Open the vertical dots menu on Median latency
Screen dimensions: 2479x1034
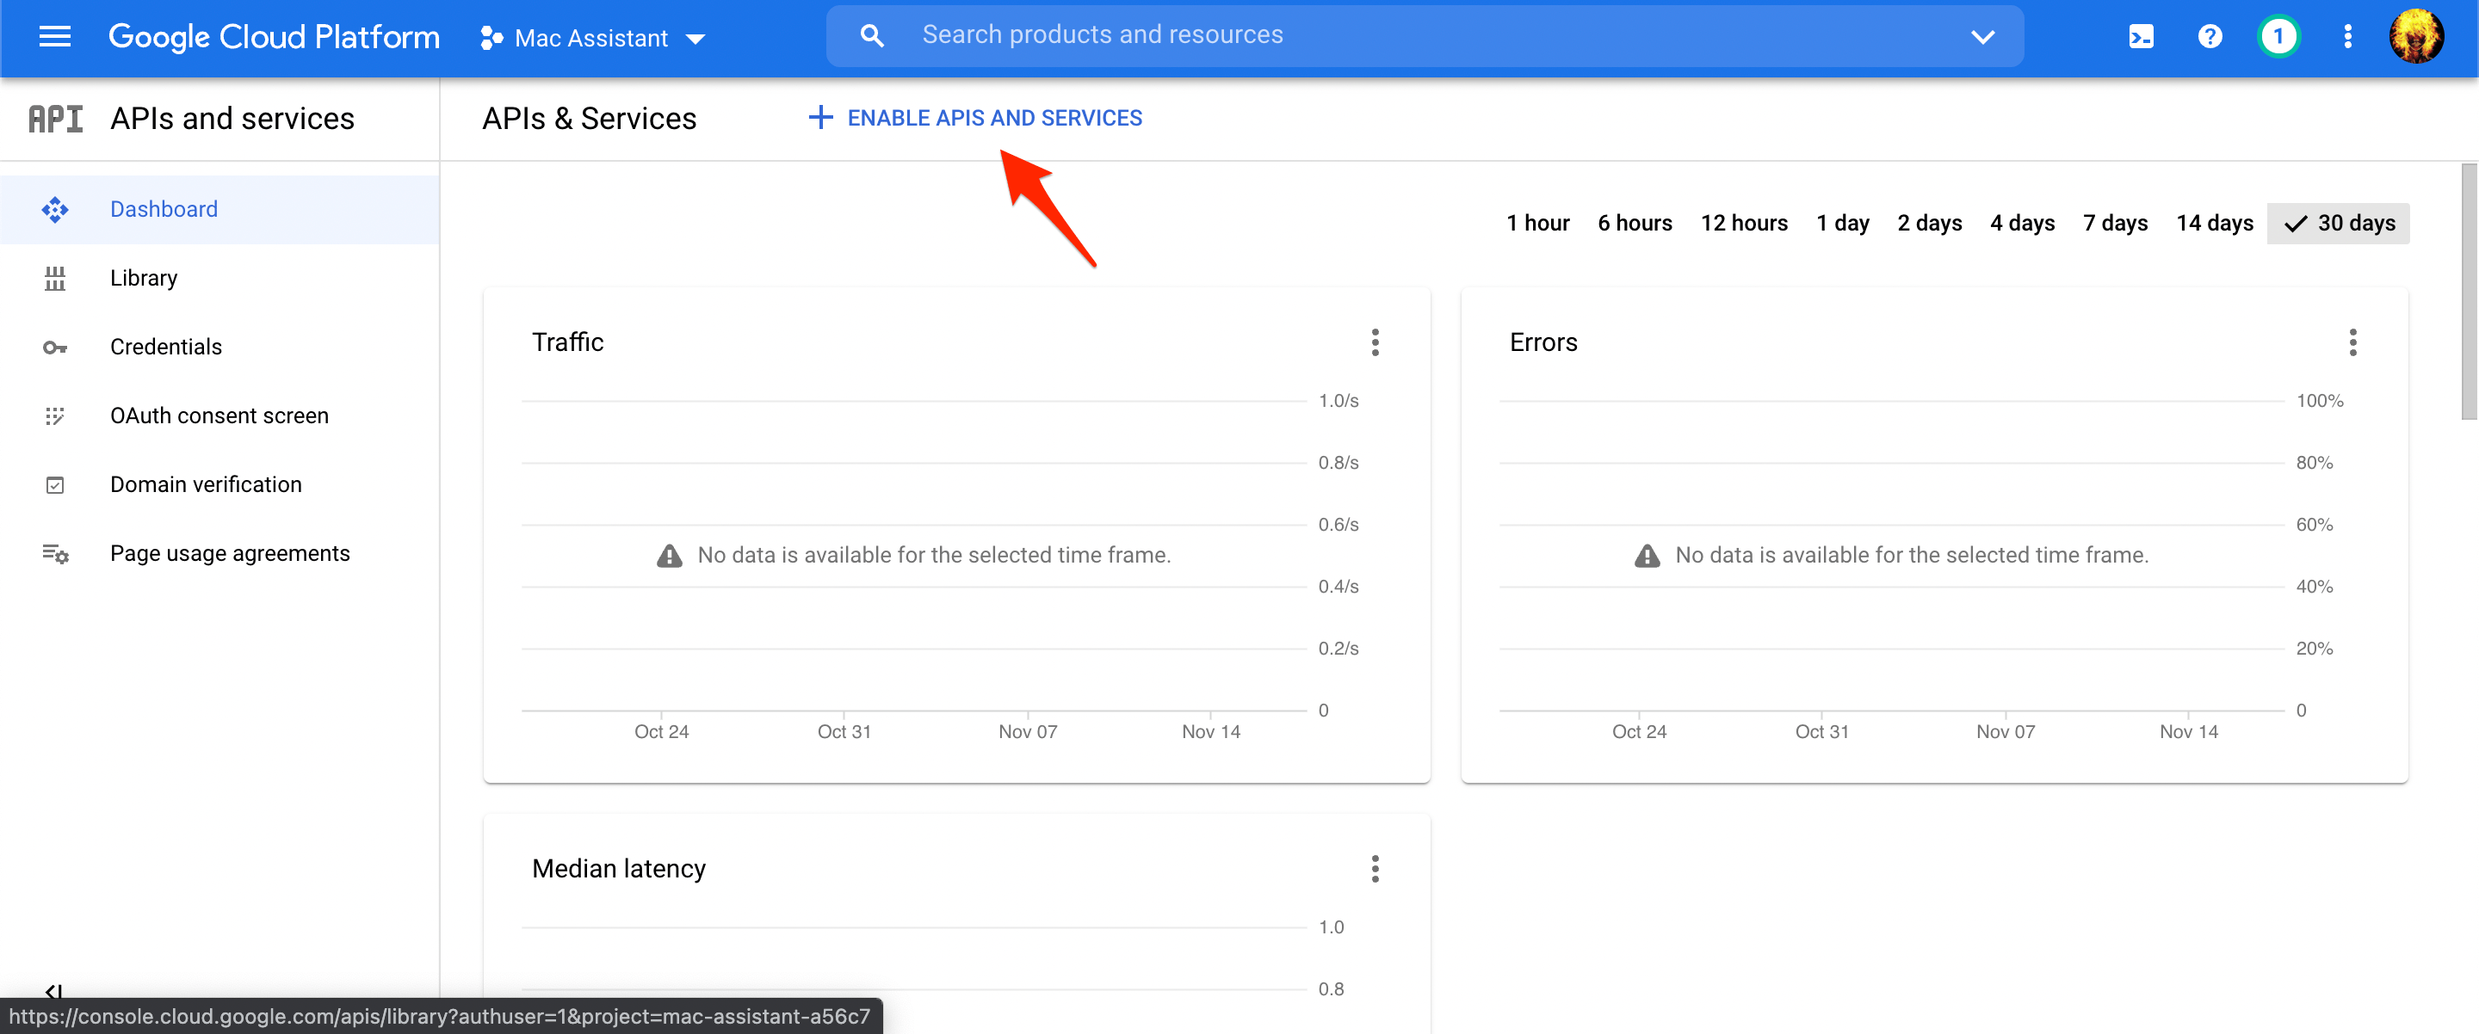pyautogui.click(x=1374, y=868)
